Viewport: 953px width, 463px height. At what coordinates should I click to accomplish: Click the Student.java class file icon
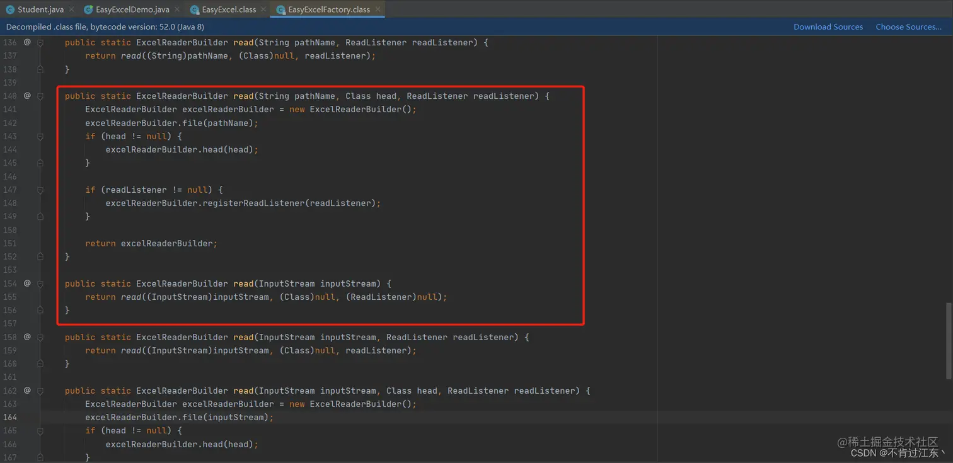(x=10, y=9)
